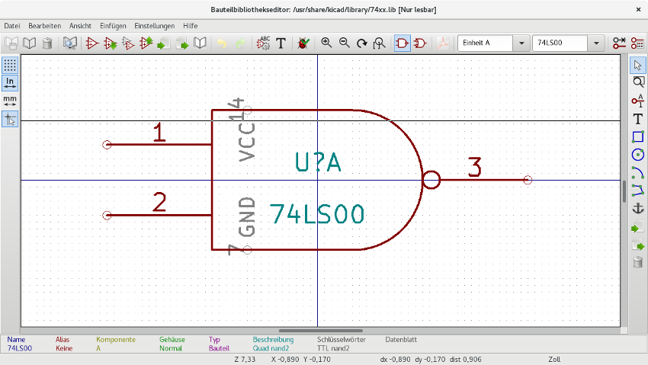
Task: Click the horizontal scrollbar at canvas bottom
Action: [320, 331]
